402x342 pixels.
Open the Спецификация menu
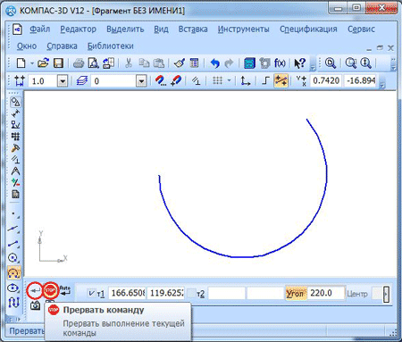[x=308, y=29]
